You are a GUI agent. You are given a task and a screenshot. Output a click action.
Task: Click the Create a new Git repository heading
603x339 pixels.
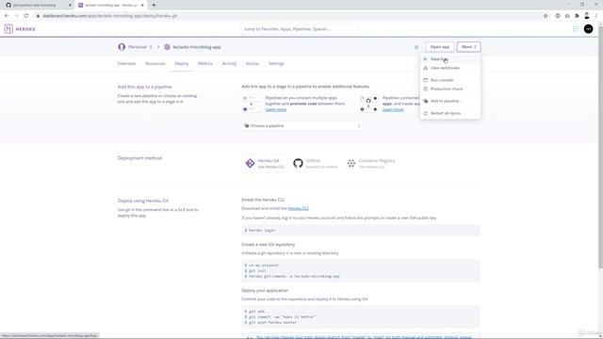click(x=268, y=245)
